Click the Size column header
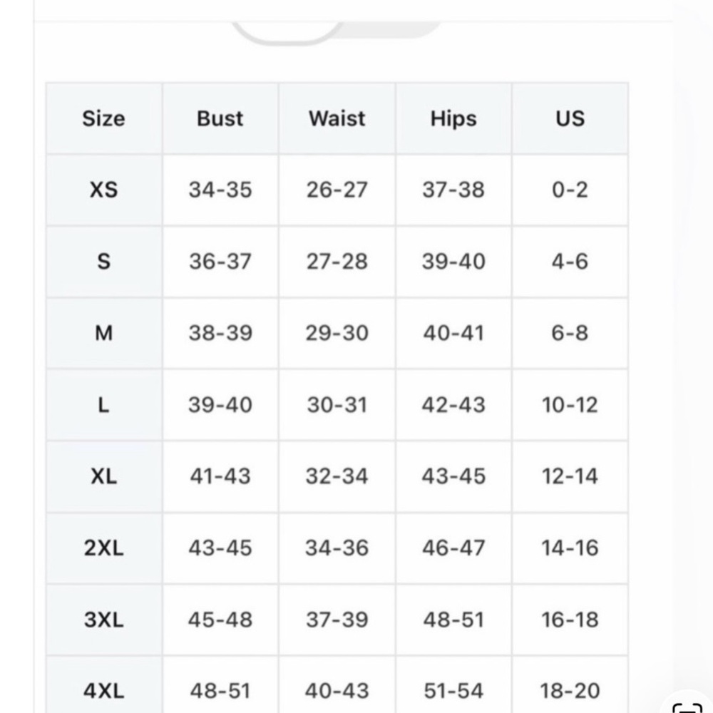 (104, 118)
